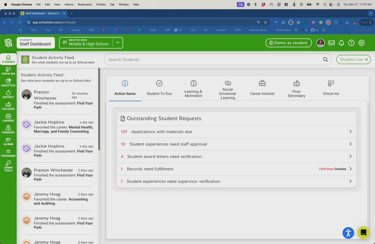Screen dimensions: 375x244
Task: Click the Demo as student button
Action: click(289, 43)
